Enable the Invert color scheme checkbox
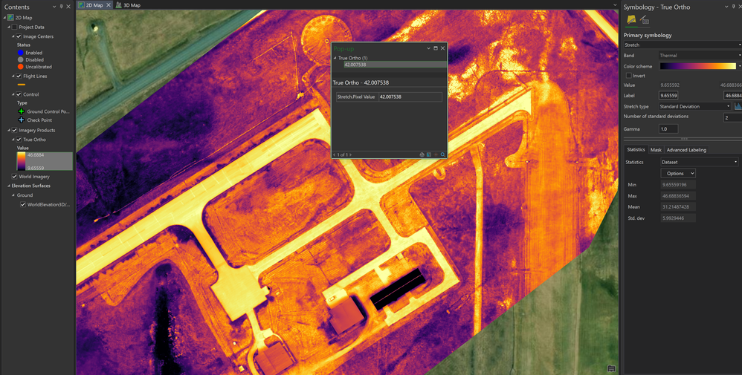The width and height of the screenshot is (742, 375). [628, 76]
